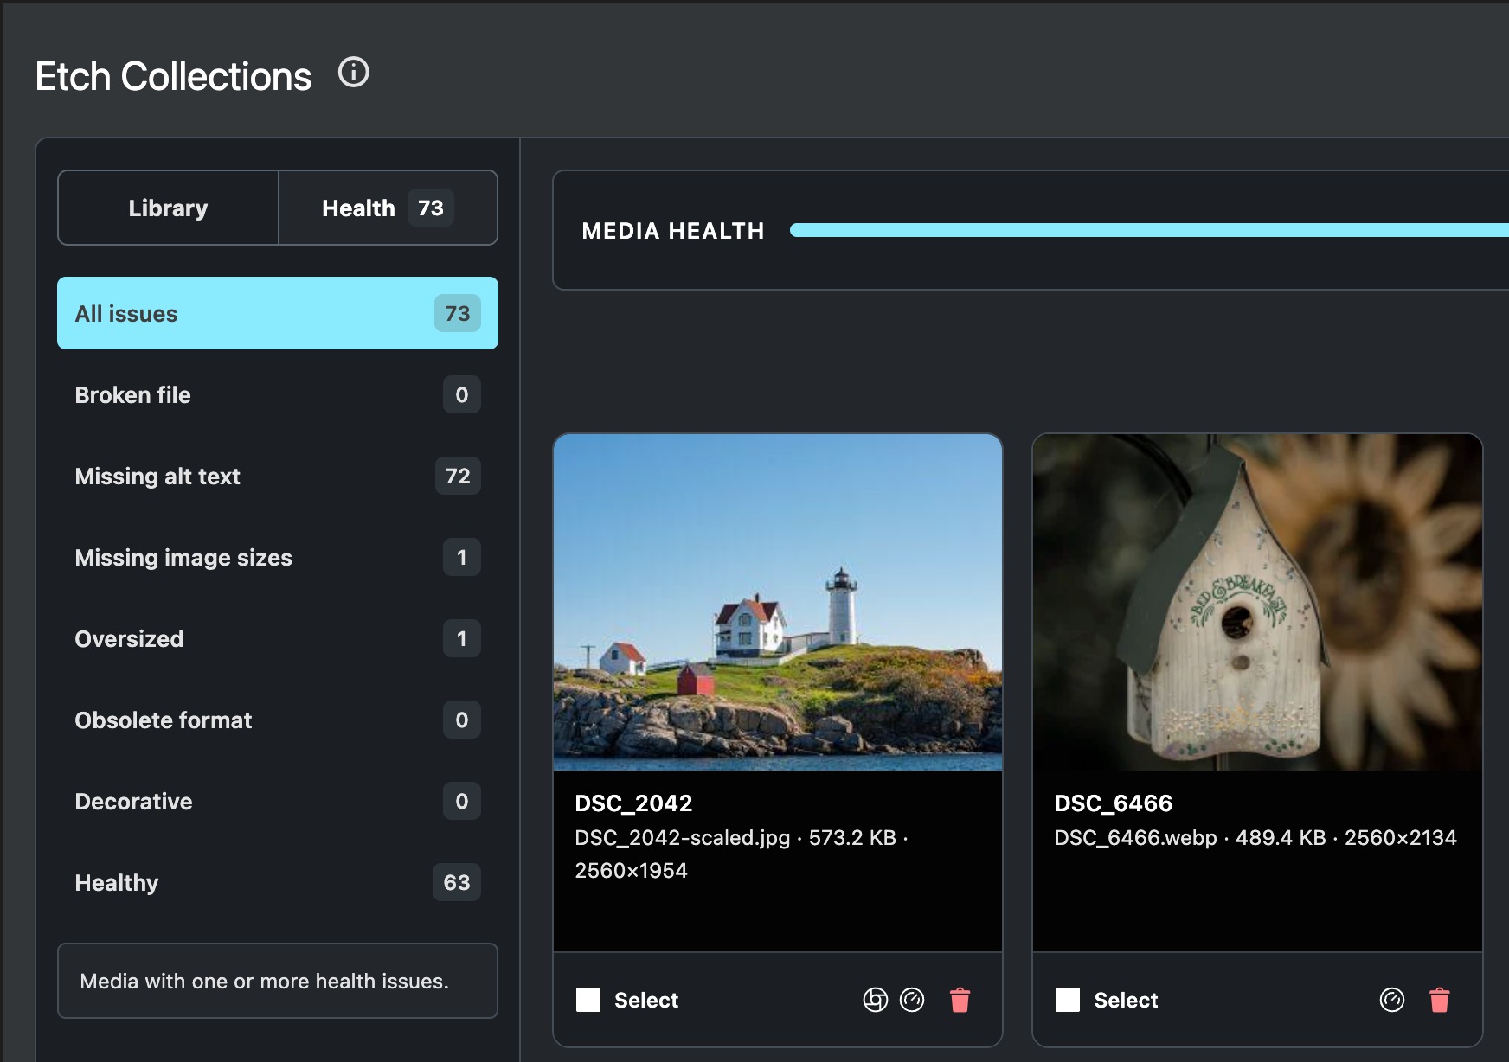The image size is (1509, 1062).
Task: Open the info icon beside Etch Collections
Action: pyautogui.click(x=353, y=72)
